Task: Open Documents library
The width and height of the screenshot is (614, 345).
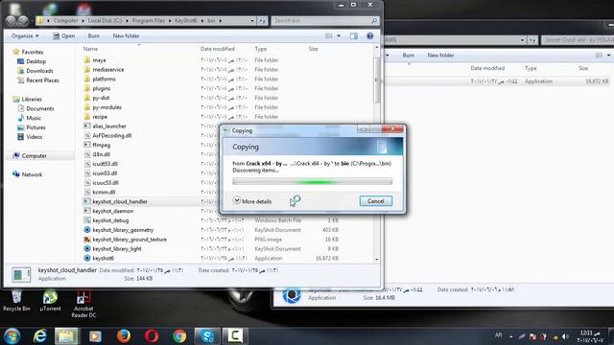Action: pos(40,108)
